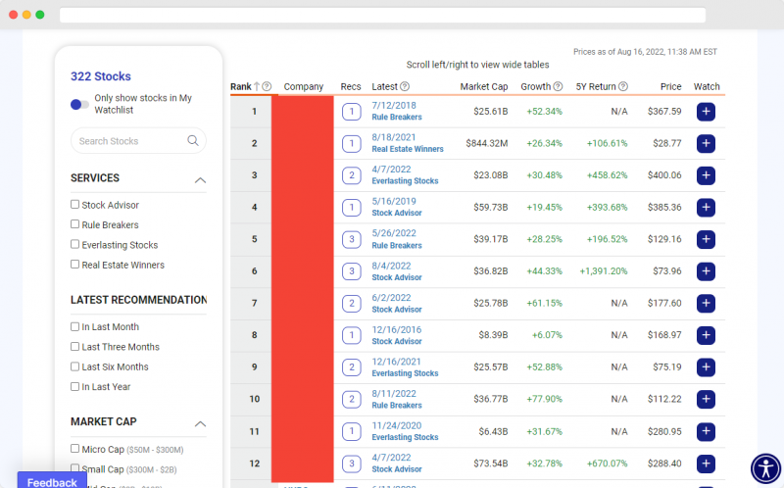This screenshot has width=784, height=488.
Task: Click the $367.59 price cell
Action: pos(664,112)
